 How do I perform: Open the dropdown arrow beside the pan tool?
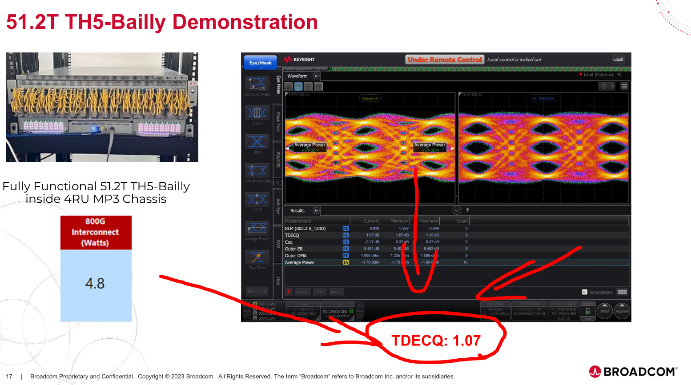point(612,86)
